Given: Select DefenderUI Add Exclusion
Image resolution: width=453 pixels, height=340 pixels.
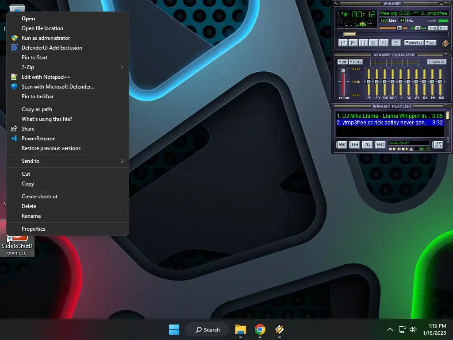Looking at the screenshot, I should 68,48.
